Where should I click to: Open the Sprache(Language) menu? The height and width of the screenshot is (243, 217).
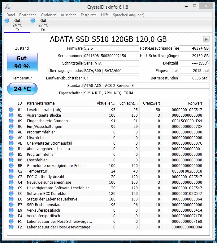click(128, 15)
